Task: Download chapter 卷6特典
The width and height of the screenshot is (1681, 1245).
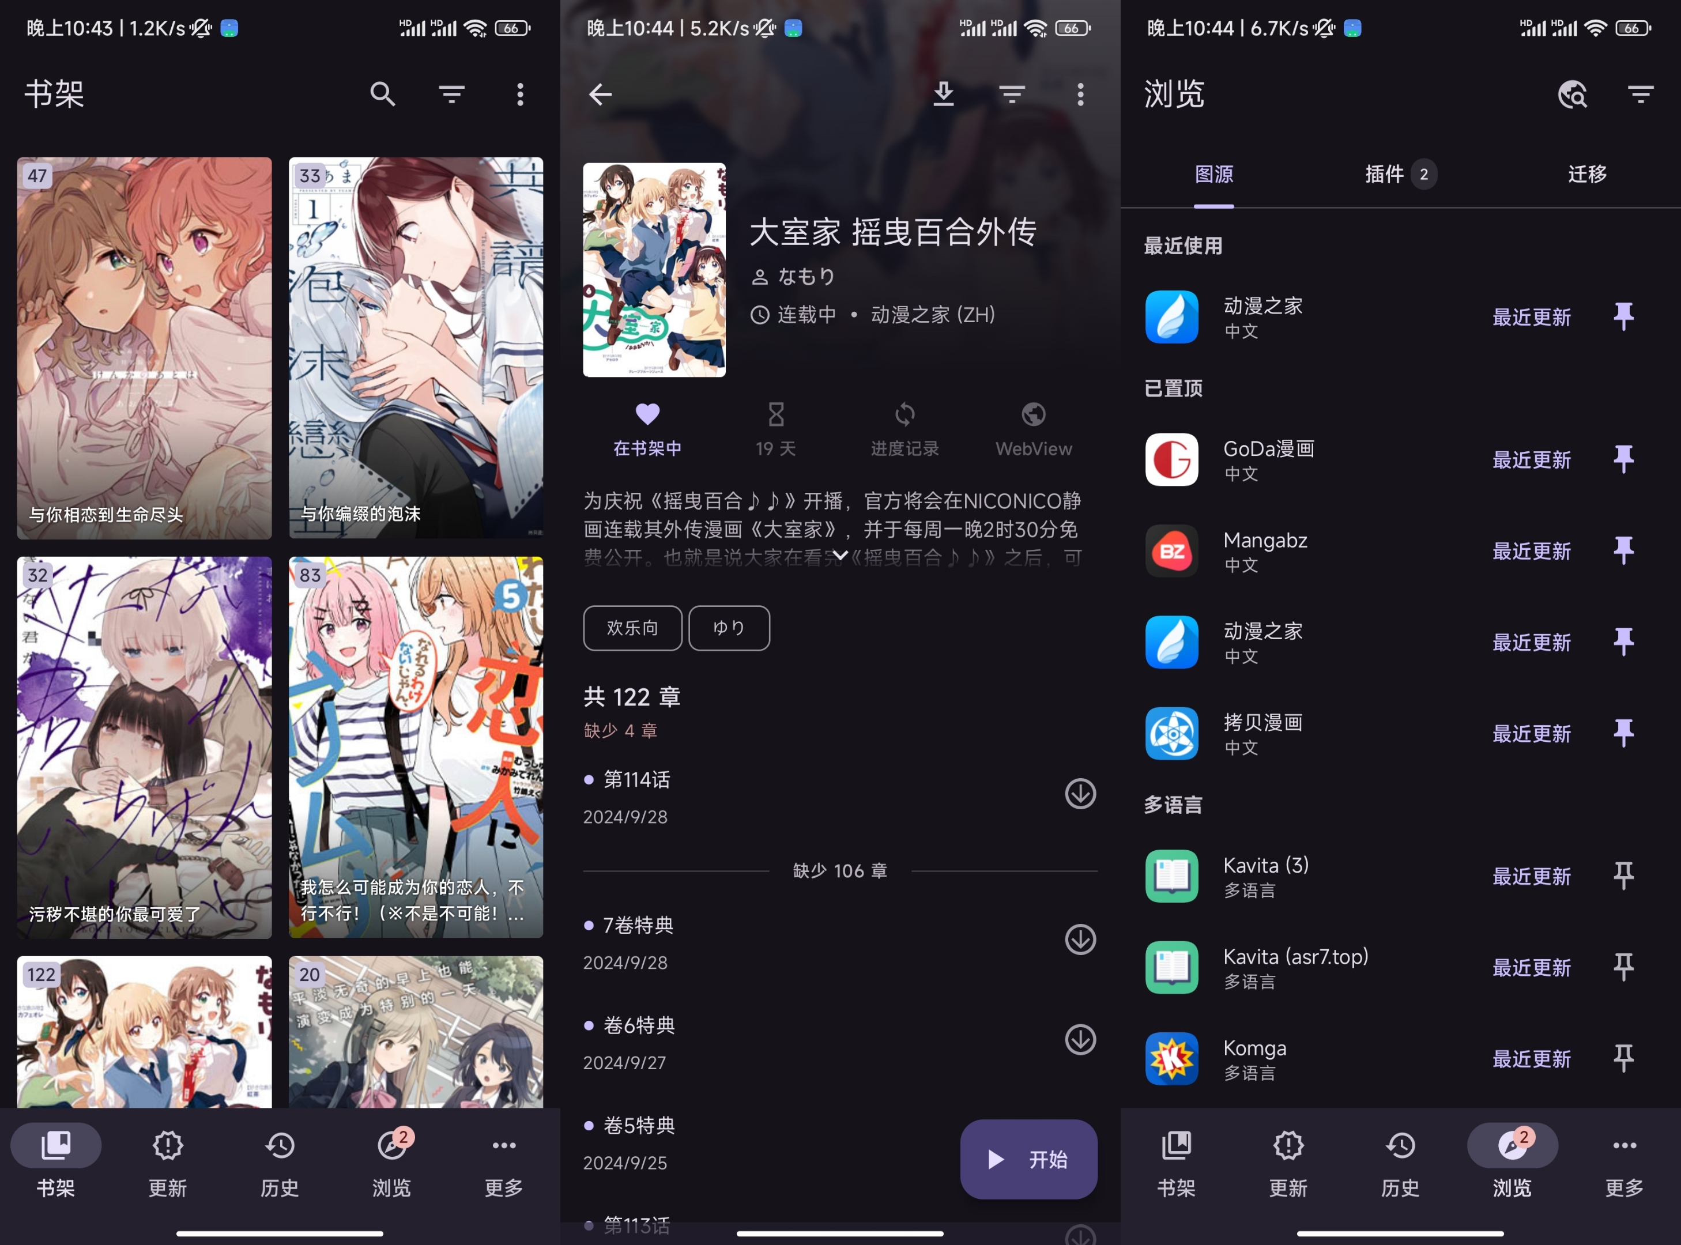Action: tap(1080, 1039)
